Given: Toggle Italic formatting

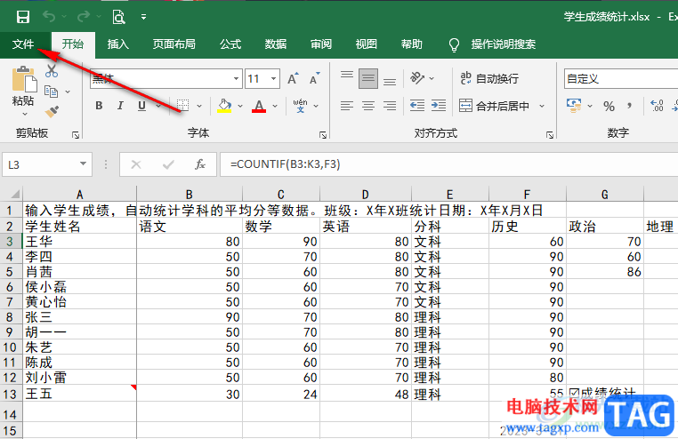Looking at the screenshot, I should click(120, 106).
